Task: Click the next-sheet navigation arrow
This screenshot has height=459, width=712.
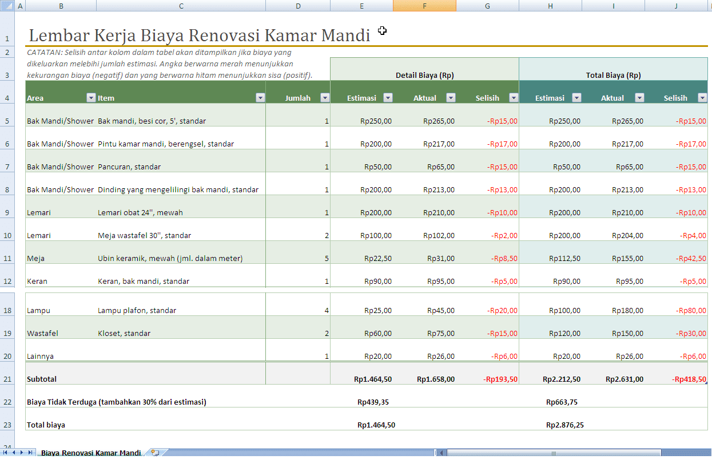Action: point(22,452)
